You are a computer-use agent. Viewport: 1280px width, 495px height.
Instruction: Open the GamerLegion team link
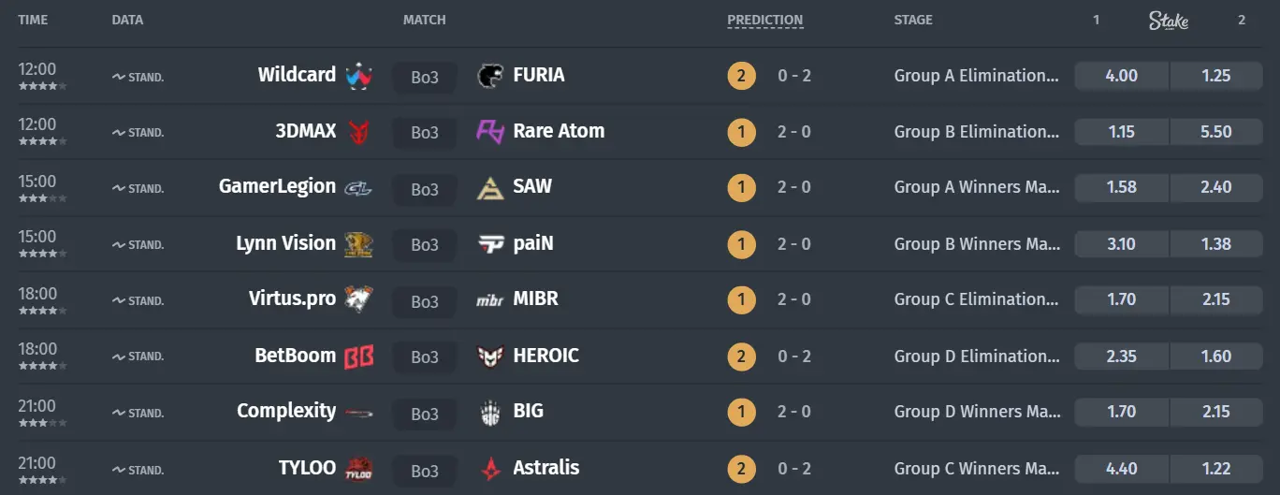[x=277, y=186]
